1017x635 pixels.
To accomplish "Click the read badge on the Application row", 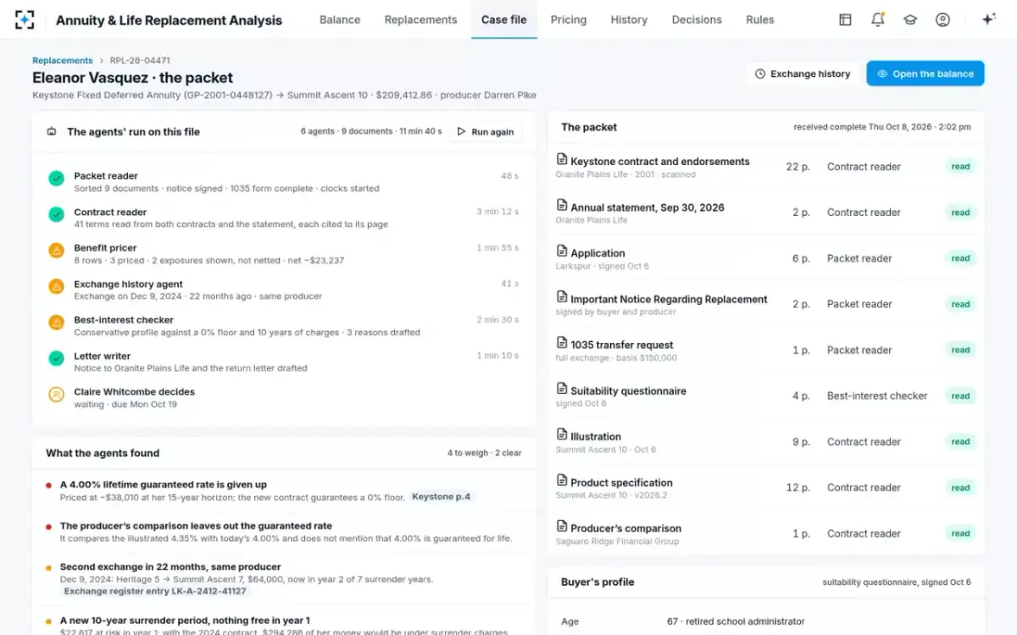I will tap(960, 258).
